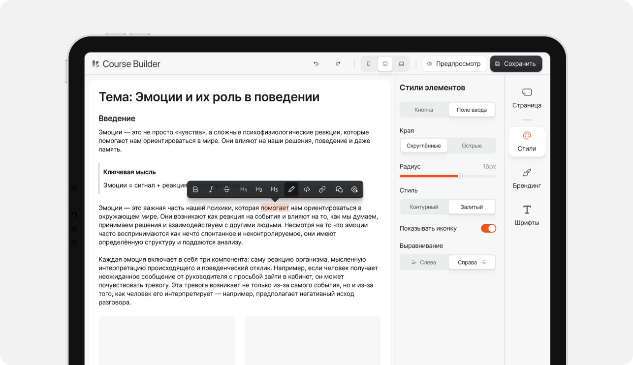Choose the 'Залитый' style
Screen dimensions: 633x365
[472, 207]
